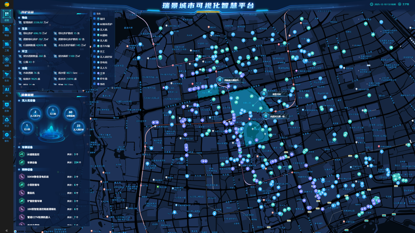Collapse the left sidebar with double-chevron

point(6,230)
